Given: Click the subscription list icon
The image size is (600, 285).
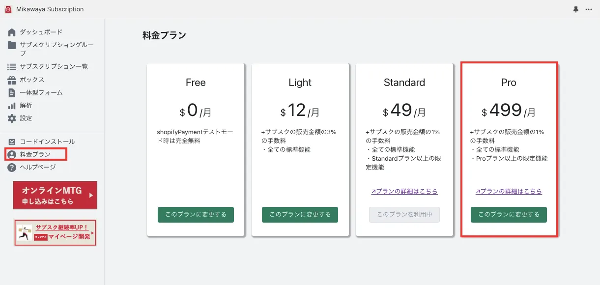Looking at the screenshot, I should pyautogui.click(x=12, y=67).
